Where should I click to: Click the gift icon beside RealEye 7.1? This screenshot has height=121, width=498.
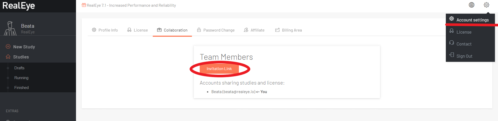tap(84, 5)
